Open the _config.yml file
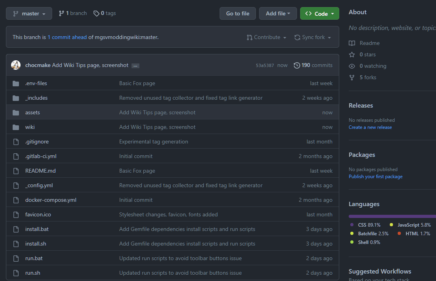Viewport: 436px width, 281px height. click(39, 185)
